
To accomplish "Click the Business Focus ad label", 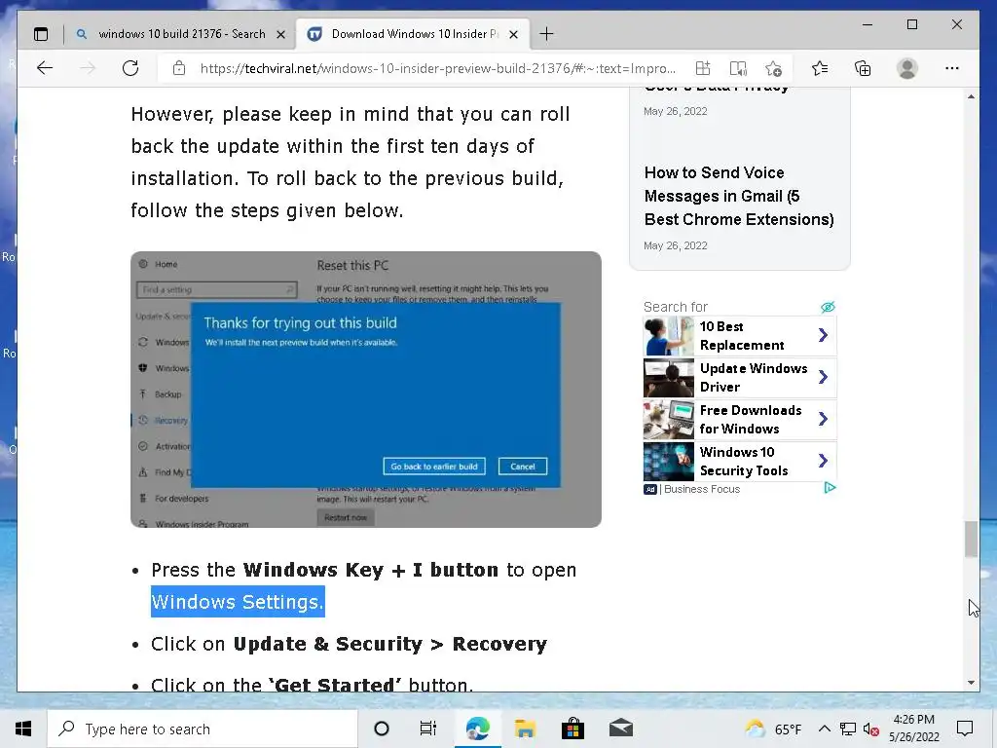I will coord(702,489).
